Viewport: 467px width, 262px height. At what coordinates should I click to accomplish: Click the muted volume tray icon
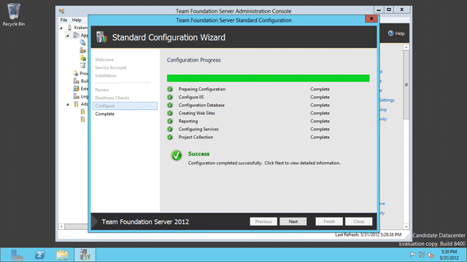431,255
